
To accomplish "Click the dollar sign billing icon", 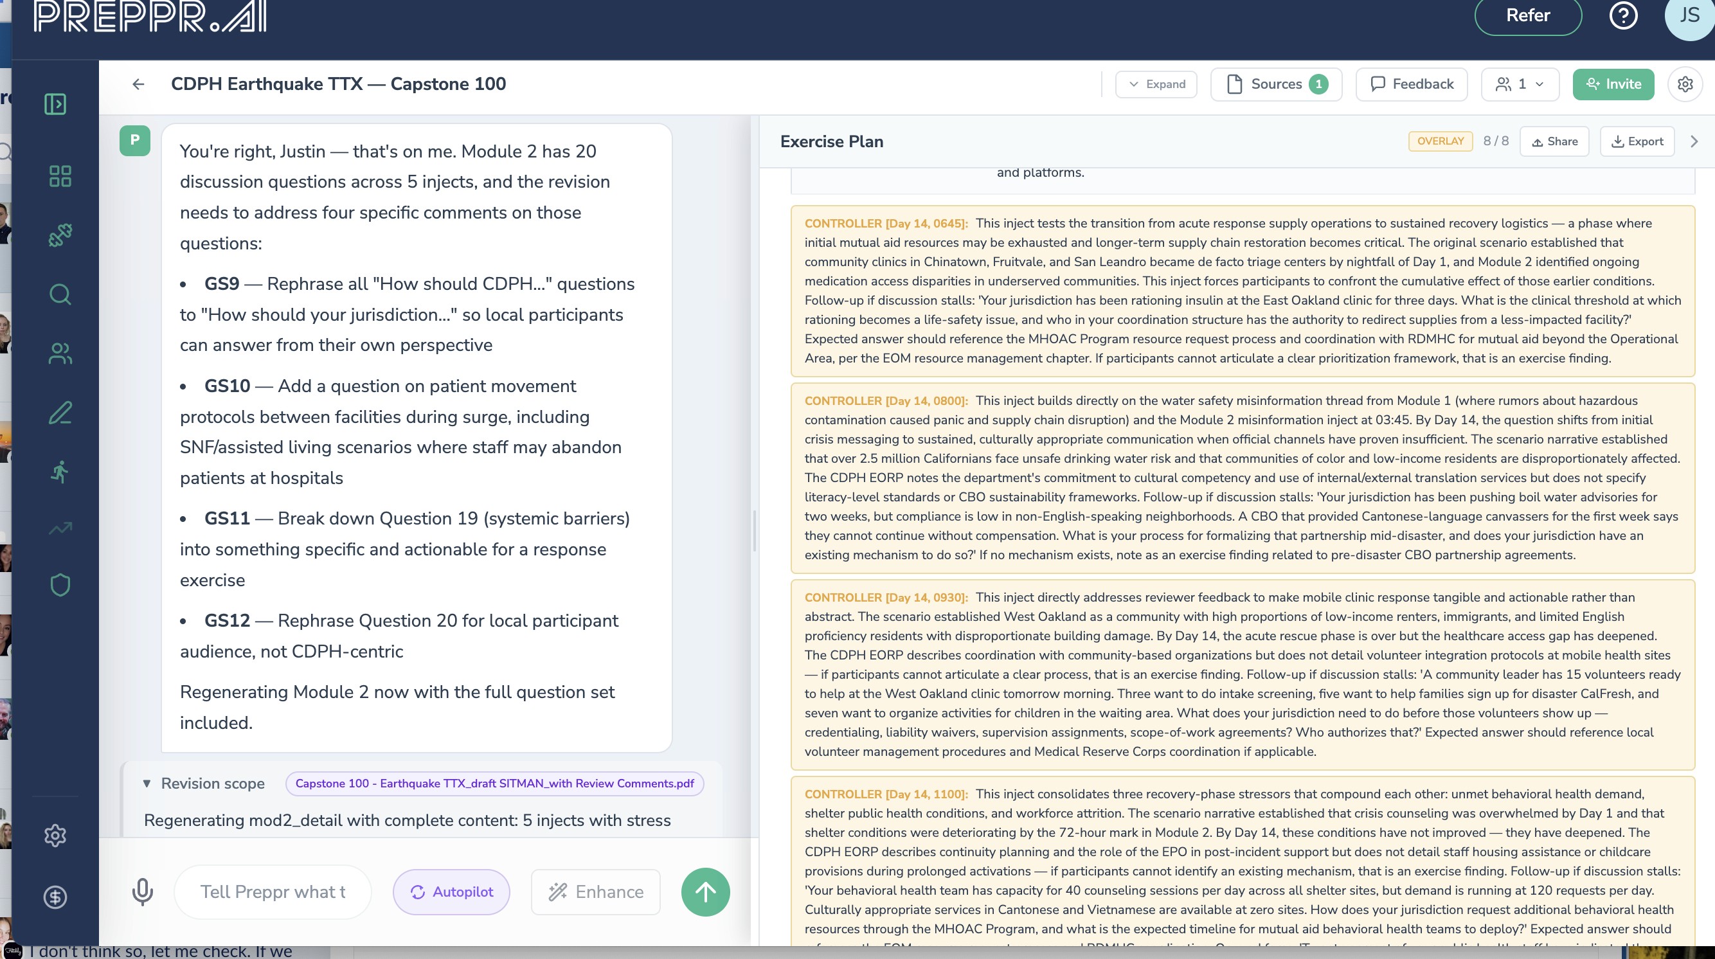I will (55, 897).
